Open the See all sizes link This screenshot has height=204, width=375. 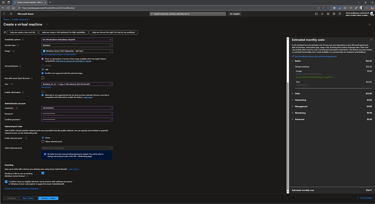(x=46, y=87)
